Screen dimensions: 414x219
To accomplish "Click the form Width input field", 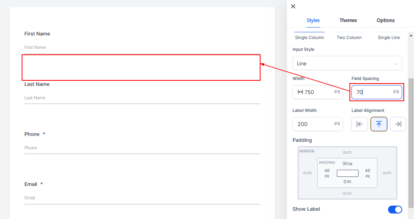I will point(318,92).
